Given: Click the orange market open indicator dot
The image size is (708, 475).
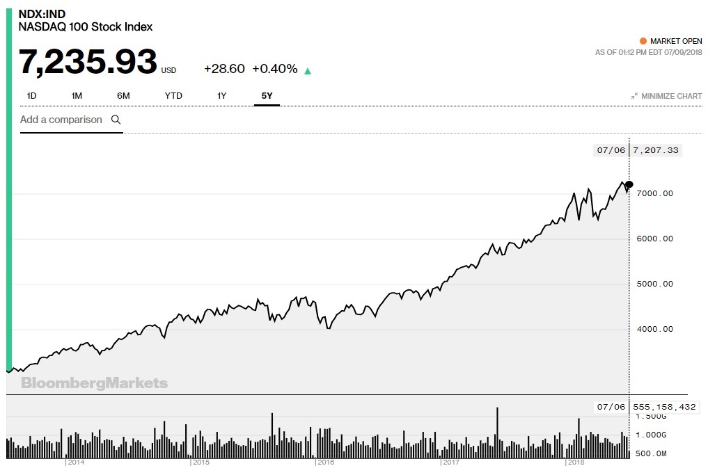Looking at the screenshot, I should tap(642, 41).
